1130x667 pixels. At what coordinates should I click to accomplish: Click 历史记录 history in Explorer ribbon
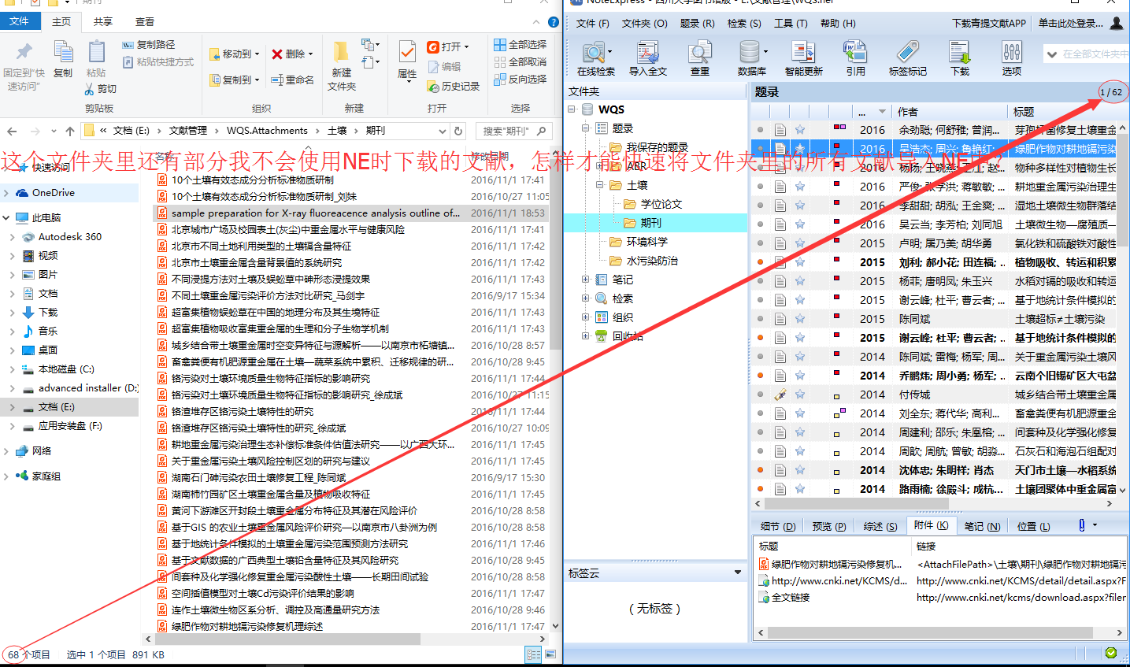453,86
